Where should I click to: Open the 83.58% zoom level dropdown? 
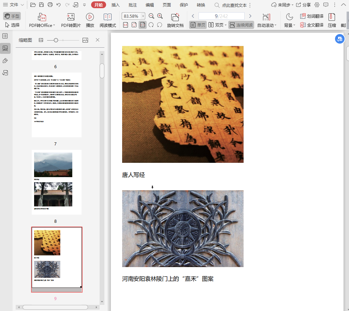(143, 16)
